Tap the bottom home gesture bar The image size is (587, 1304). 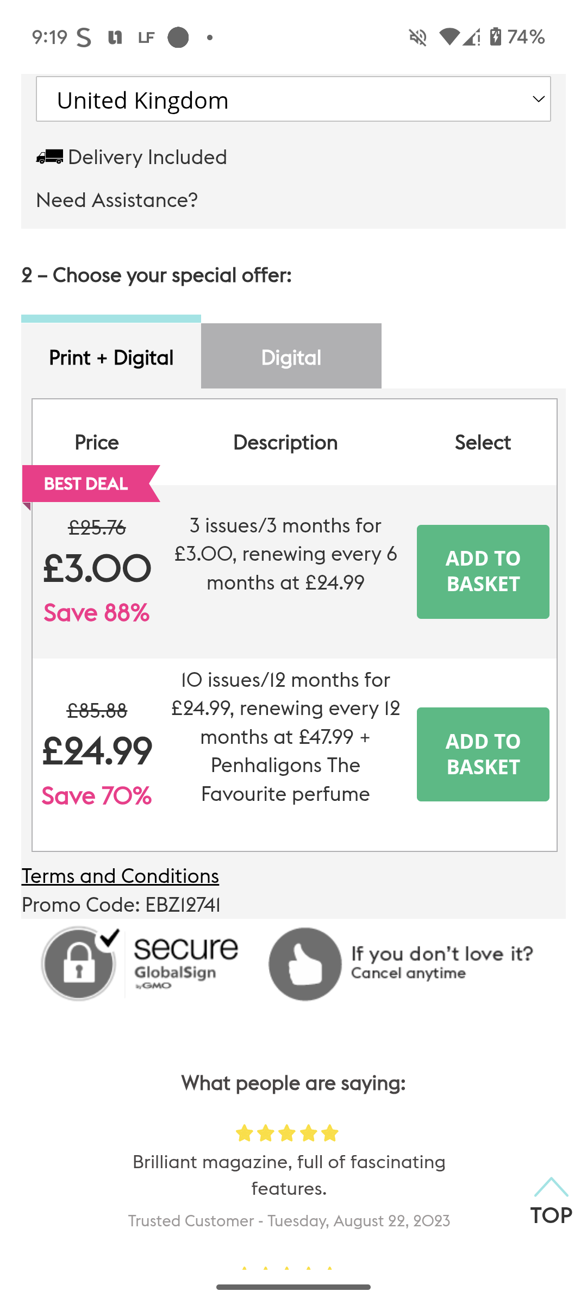coord(293,1287)
